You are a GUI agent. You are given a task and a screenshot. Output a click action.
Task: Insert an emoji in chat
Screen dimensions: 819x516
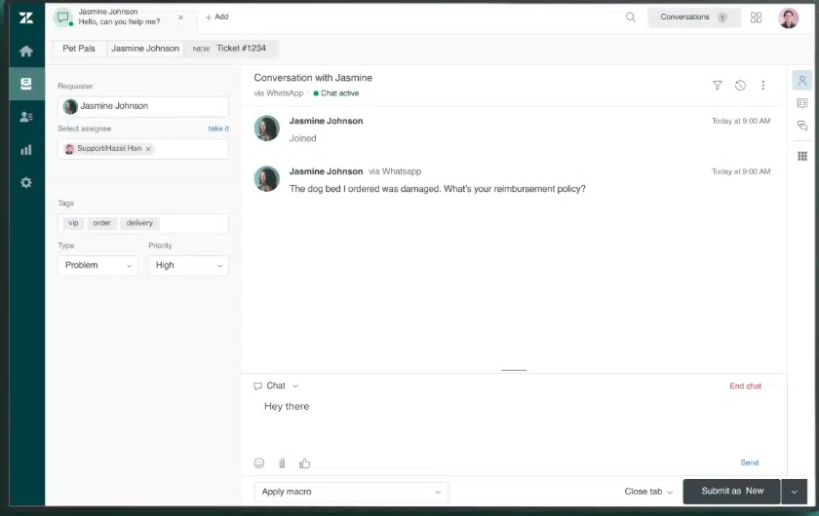(x=259, y=463)
